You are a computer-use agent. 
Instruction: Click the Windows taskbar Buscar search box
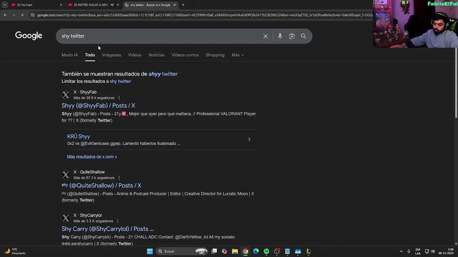[x=182, y=251]
